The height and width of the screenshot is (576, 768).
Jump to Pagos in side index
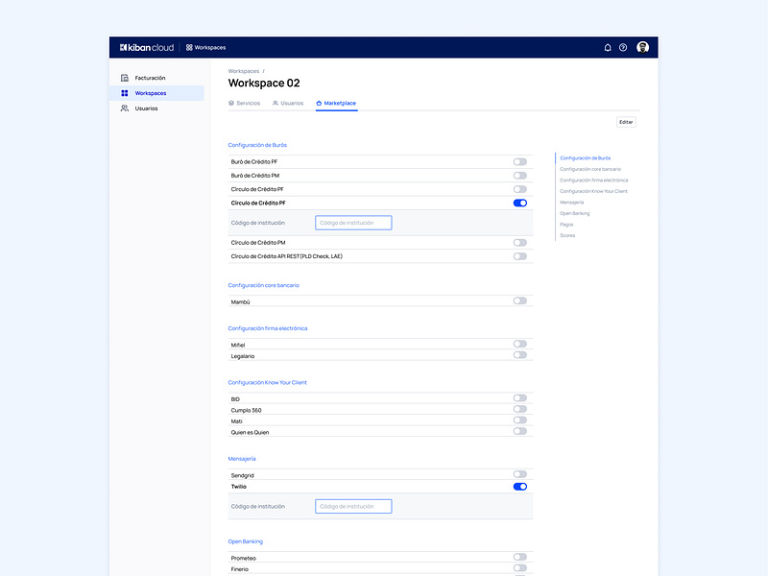566,225
